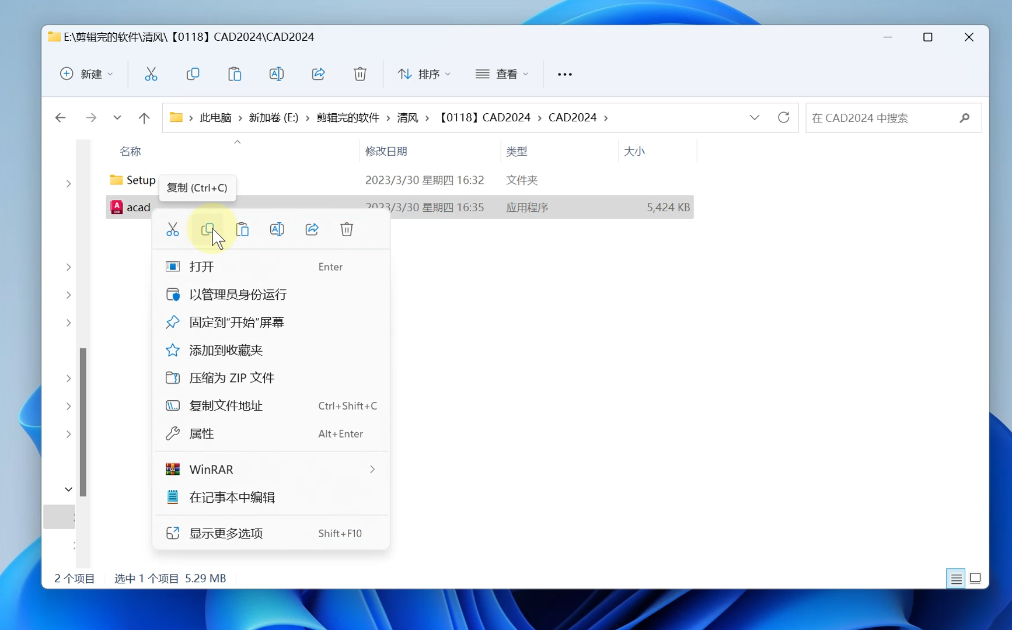This screenshot has height=630, width=1012.
Task: Navigate up one folder level
Action: click(x=144, y=118)
